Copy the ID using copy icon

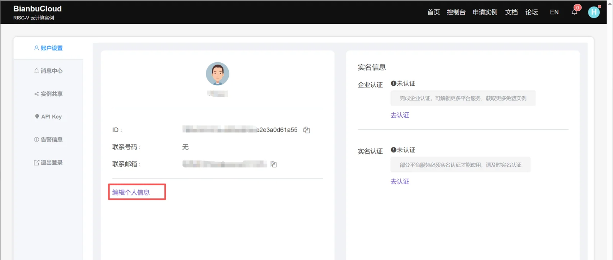click(x=306, y=130)
